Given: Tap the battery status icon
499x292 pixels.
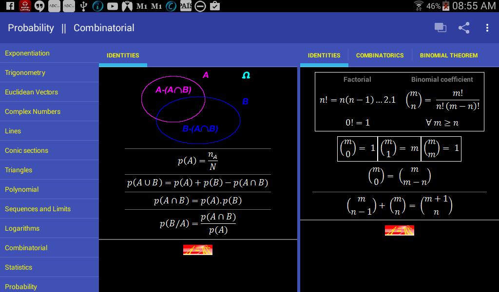Looking at the screenshot, I should coord(446,6).
